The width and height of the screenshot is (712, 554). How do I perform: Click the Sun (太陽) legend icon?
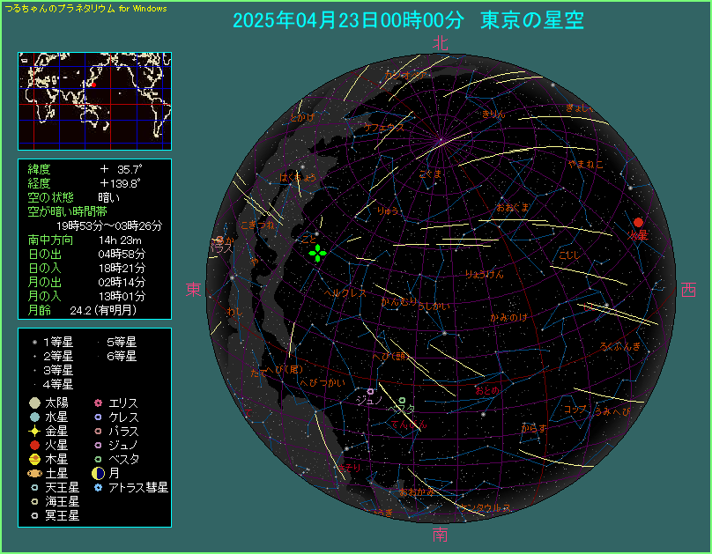[33, 403]
